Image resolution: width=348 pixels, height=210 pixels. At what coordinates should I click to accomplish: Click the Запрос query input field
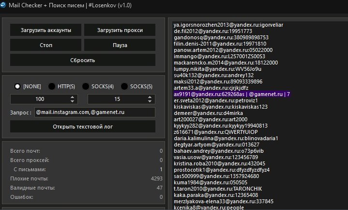click(x=95, y=112)
